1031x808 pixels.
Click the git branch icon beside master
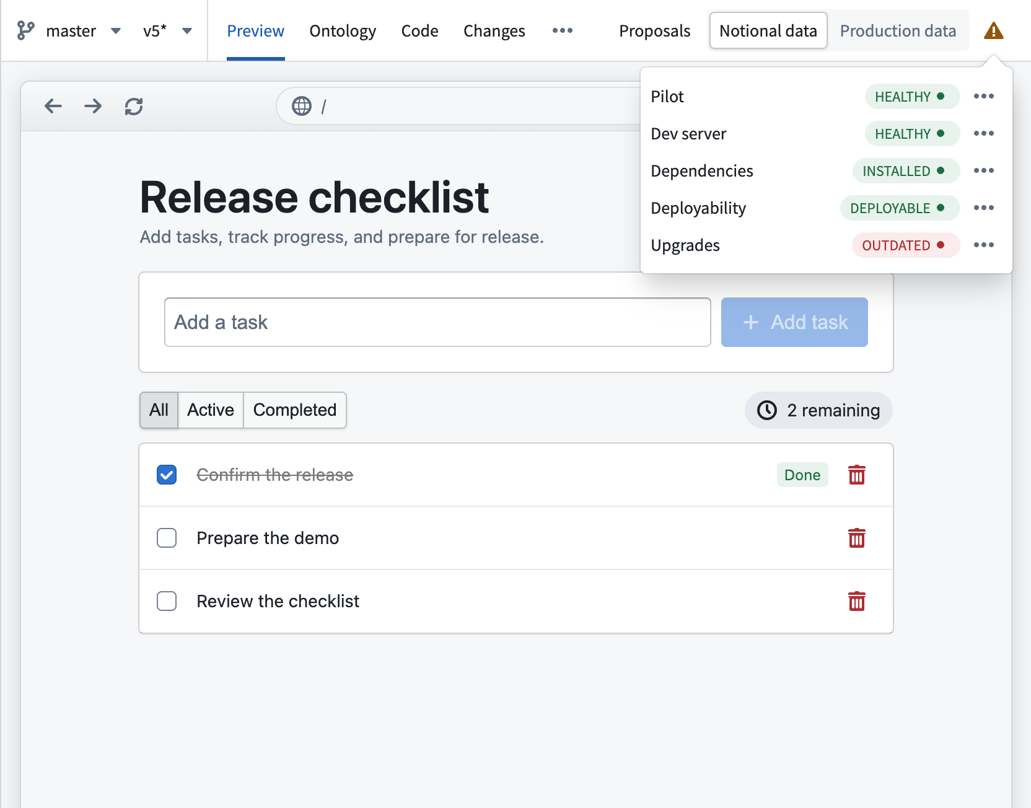point(25,31)
